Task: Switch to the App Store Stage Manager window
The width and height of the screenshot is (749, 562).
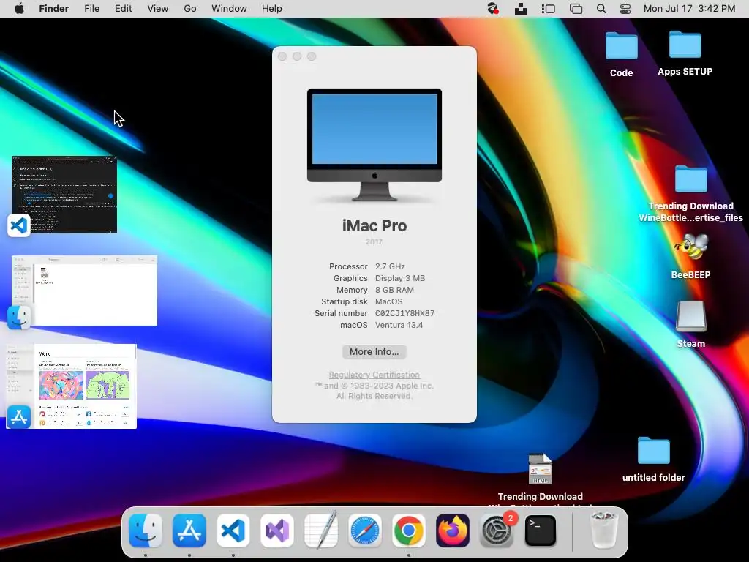Action: (x=71, y=386)
